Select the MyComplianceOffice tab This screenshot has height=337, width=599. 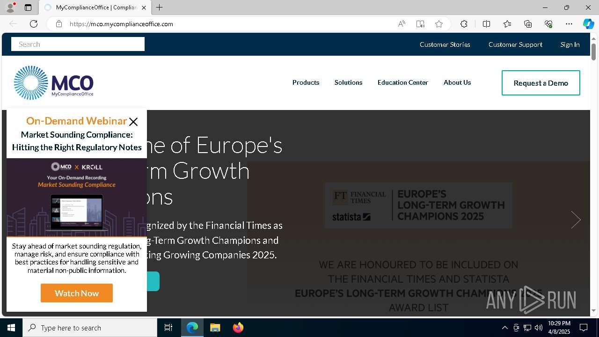click(x=95, y=7)
